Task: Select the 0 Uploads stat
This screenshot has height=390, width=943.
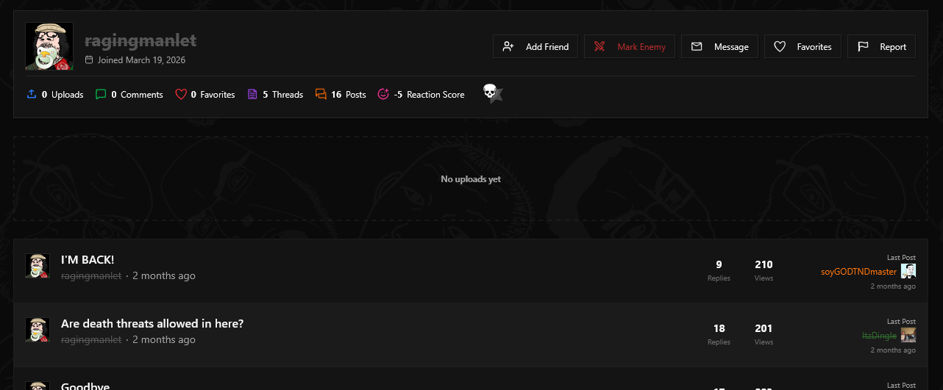Action: 55,94
